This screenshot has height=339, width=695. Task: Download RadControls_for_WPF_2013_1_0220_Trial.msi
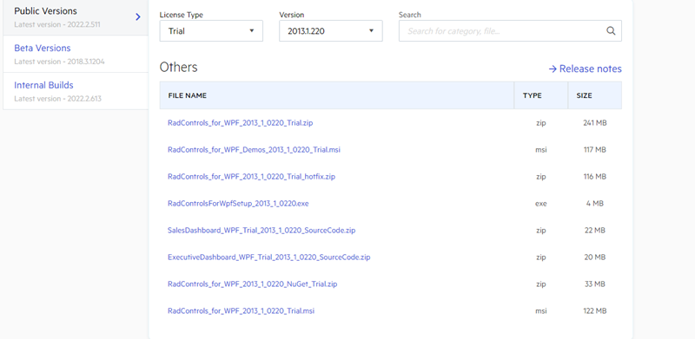[x=242, y=311]
